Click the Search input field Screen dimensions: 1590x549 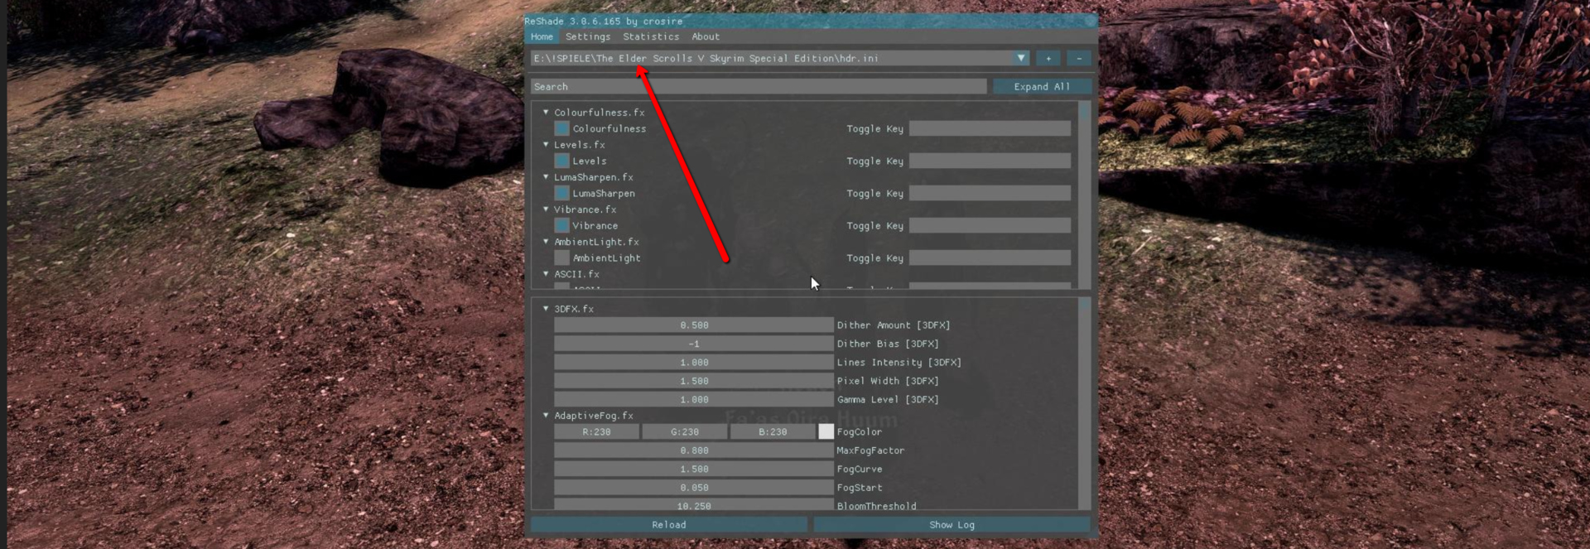758,86
